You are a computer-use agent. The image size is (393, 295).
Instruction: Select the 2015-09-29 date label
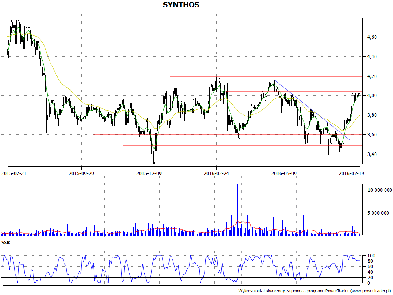coord(81,173)
